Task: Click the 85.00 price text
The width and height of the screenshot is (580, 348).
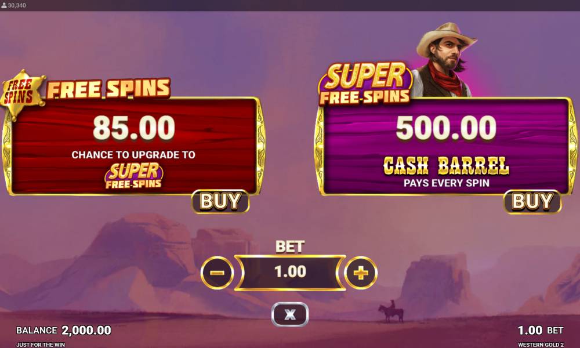Action: 134,128
